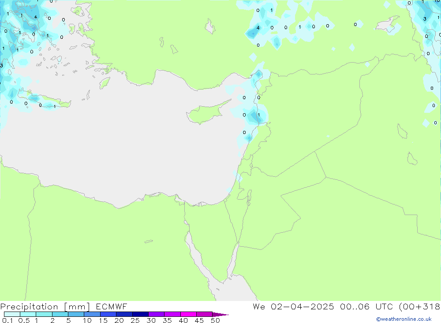Click the legend label '0.1'
The height and width of the screenshot is (323, 441).
click(x=7, y=320)
